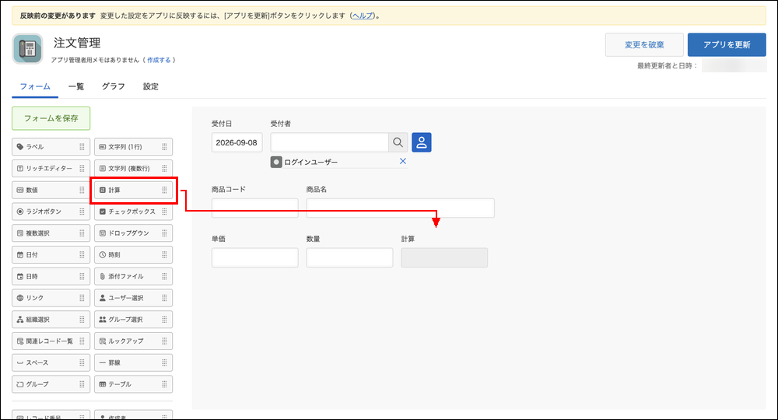The width and height of the screenshot is (778, 420).
Task: Click the 商品コード input field
Action: click(255, 208)
